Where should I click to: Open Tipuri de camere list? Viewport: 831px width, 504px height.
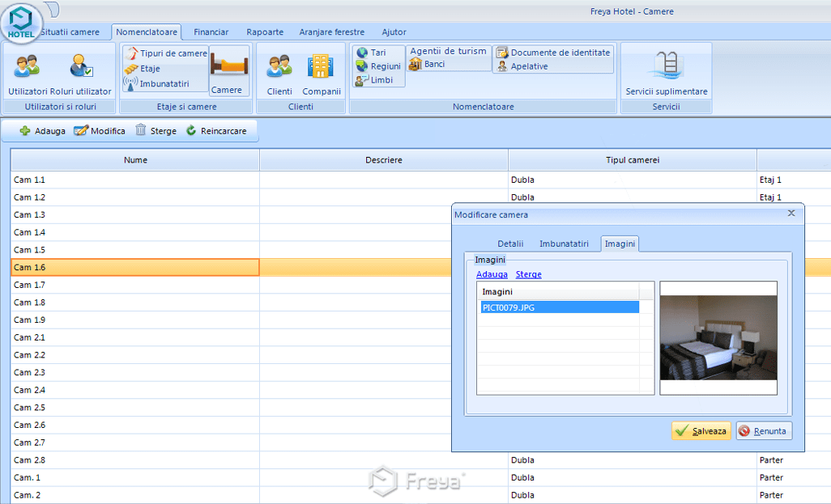[x=166, y=53]
